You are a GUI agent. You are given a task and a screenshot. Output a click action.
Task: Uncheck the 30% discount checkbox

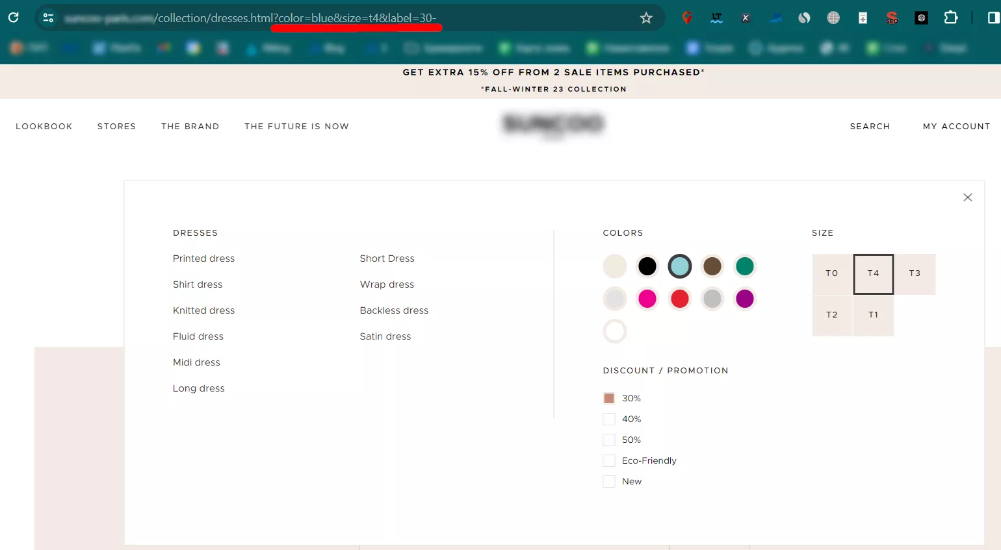(x=609, y=398)
